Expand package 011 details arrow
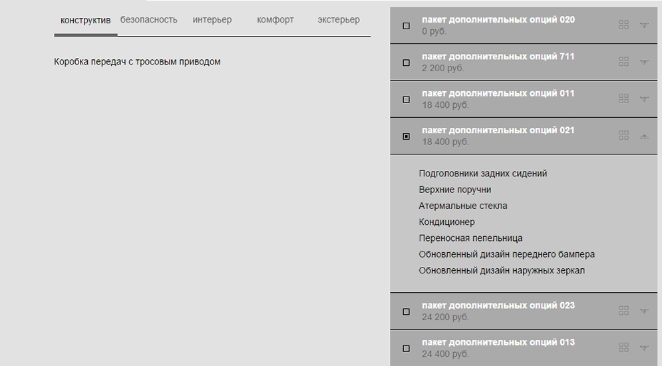 coord(643,99)
